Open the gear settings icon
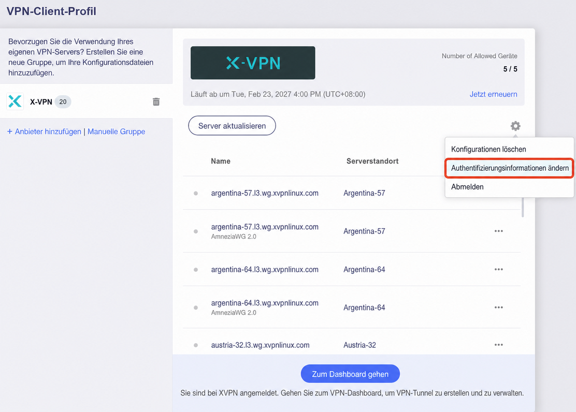The width and height of the screenshot is (576, 412). [515, 126]
